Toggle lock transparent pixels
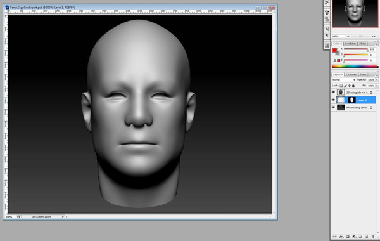The height and width of the screenshot is (241, 380). pyautogui.click(x=341, y=86)
